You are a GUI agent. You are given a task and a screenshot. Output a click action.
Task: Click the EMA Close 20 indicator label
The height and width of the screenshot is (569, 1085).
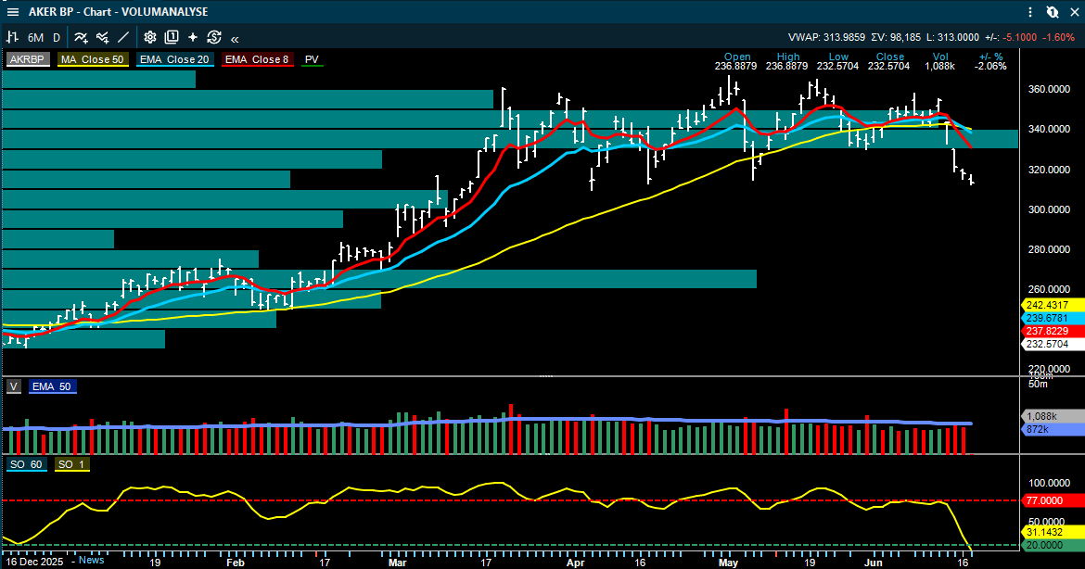pos(174,59)
